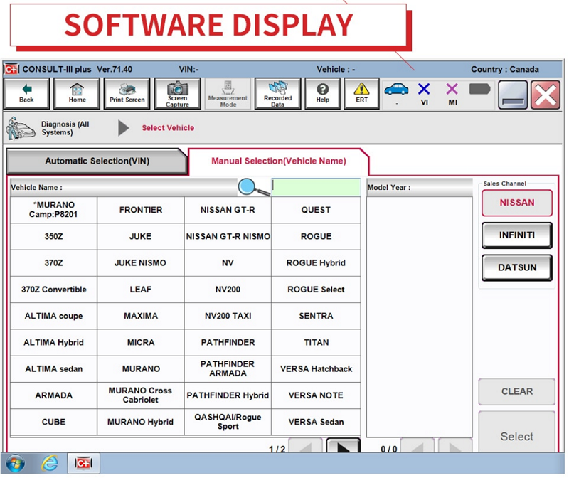The height and width of the screenshot is (478, 569).
Task: Choose VERSA NOTE vehicle
Action: (316, 395)
